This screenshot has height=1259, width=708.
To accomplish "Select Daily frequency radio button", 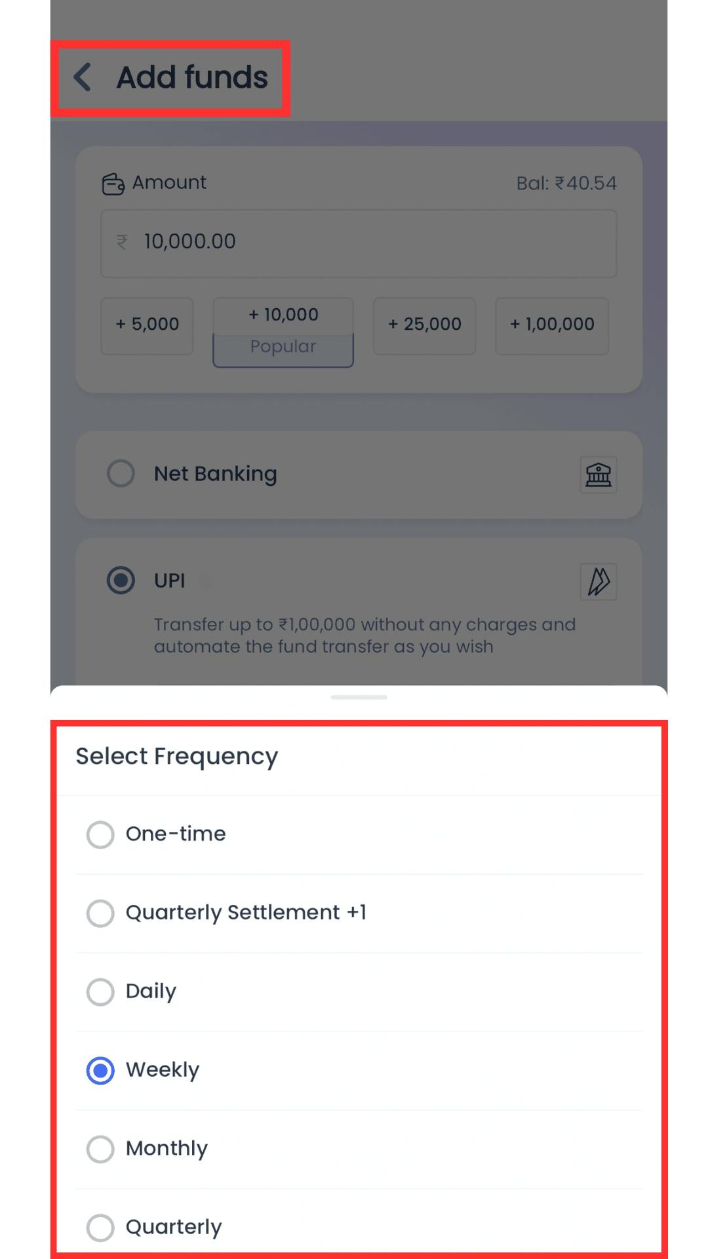I will [x=100, y=992].
